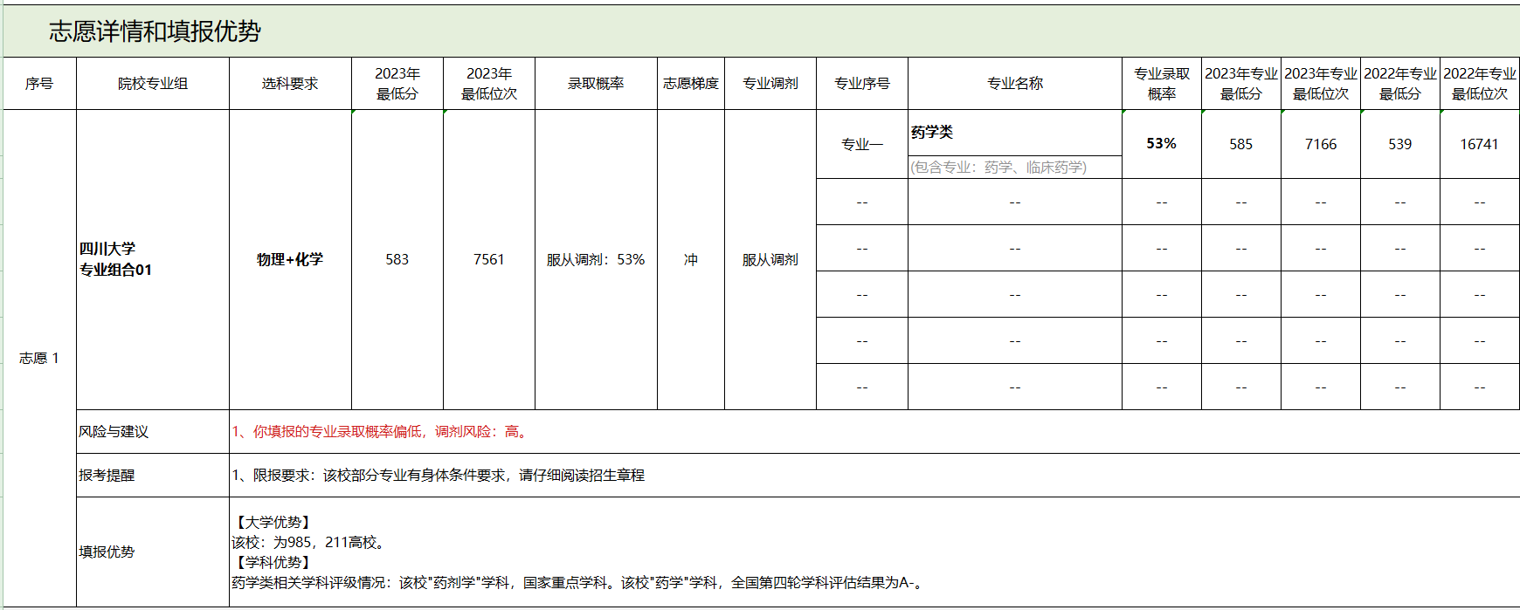1520x610 pixels.
Task: Click the 2022 rank cell "16741"
Action: (1479, 145)
